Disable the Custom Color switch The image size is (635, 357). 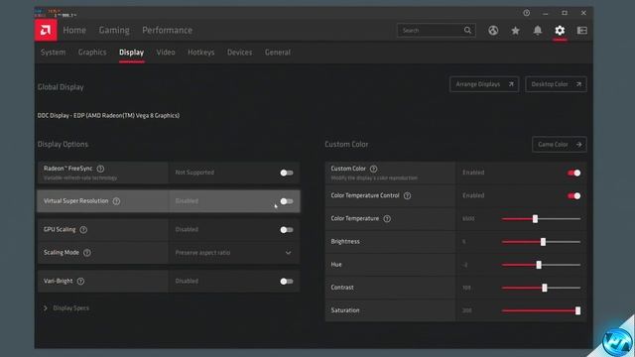point(573,173)
